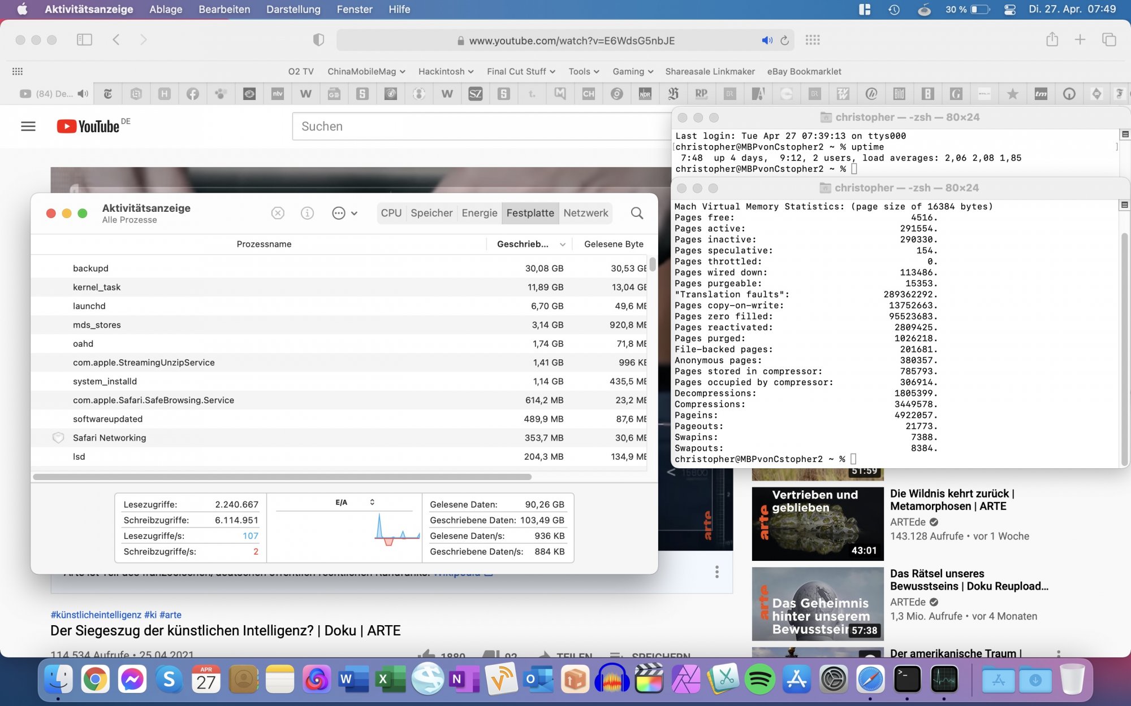Mute the tab audio in address bar
Viewport: 1131px width, 706px height.
tap(766, 40)
